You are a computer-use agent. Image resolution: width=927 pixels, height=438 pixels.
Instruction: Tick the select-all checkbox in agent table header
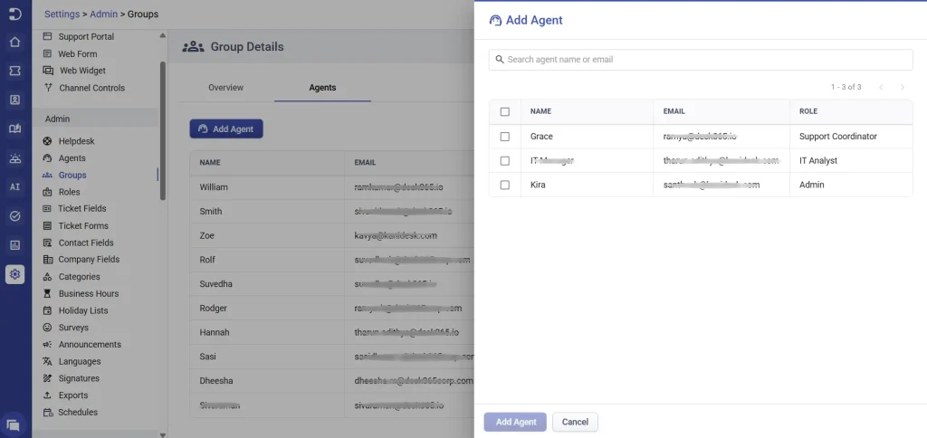click(504, 111)
